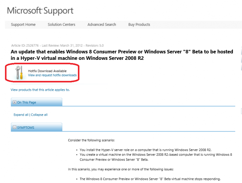Click the Microsoft Support logo

(x=40, y=11)
